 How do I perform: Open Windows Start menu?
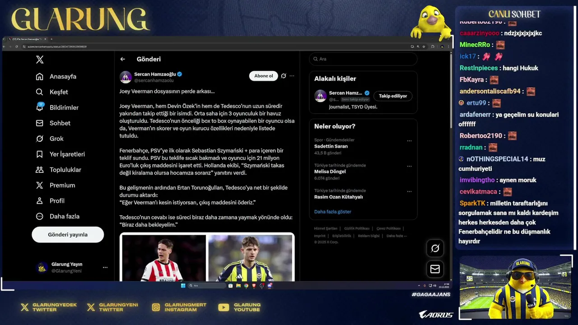coord(183,285)
